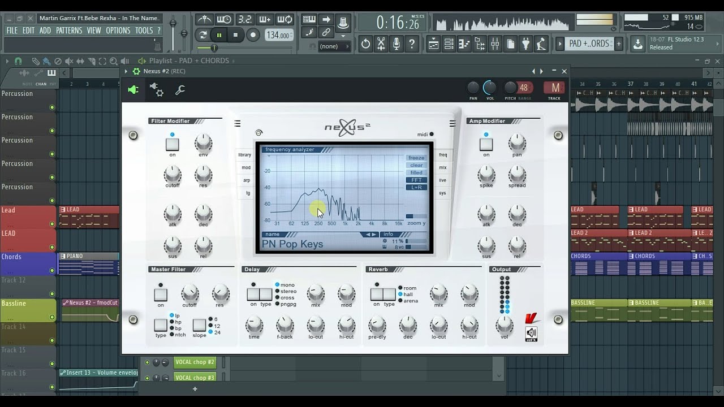
Task: Click the reFX speaker logo icon
Action: [531, 334]
